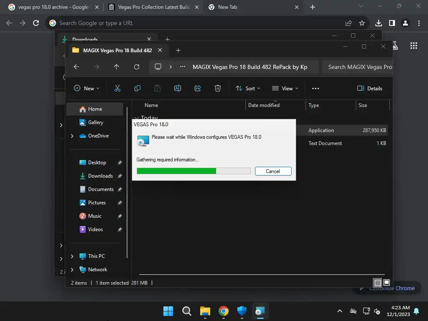Viewport: 428px width, 321px height.
Task: Open the New dropdown in Explorer
Action: 87,88
